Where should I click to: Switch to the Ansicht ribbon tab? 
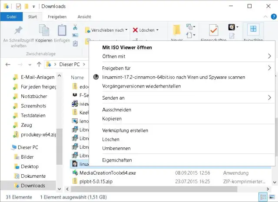[x=84, y=17]
